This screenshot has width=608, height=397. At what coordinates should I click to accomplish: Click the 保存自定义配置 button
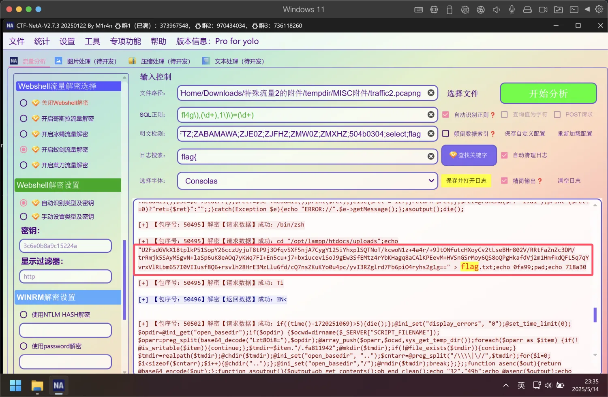(x=525, y=134)
